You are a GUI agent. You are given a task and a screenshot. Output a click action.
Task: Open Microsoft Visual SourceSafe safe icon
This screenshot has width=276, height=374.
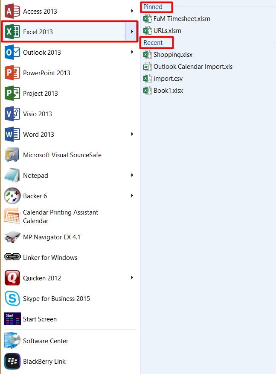[12, 155]
